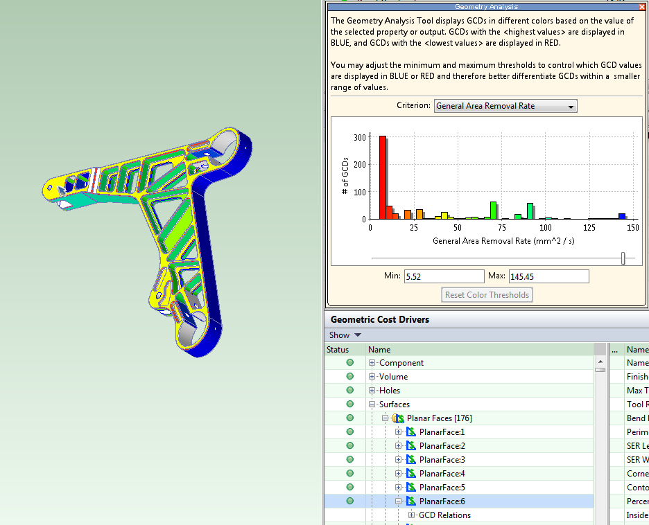Click the PlanarFace:4 icon
This screenshot has width=649, height=525.
tap(411, 474)
